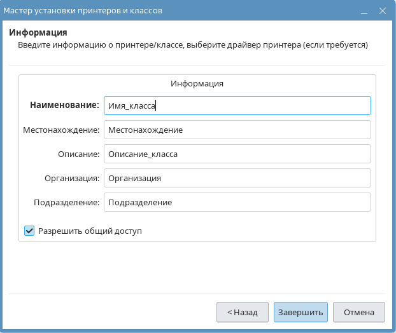Image resolution: width=396 pixels, height=333 pixels.
Task: Click the Описание input box
Action: click(x=237, y=154)
